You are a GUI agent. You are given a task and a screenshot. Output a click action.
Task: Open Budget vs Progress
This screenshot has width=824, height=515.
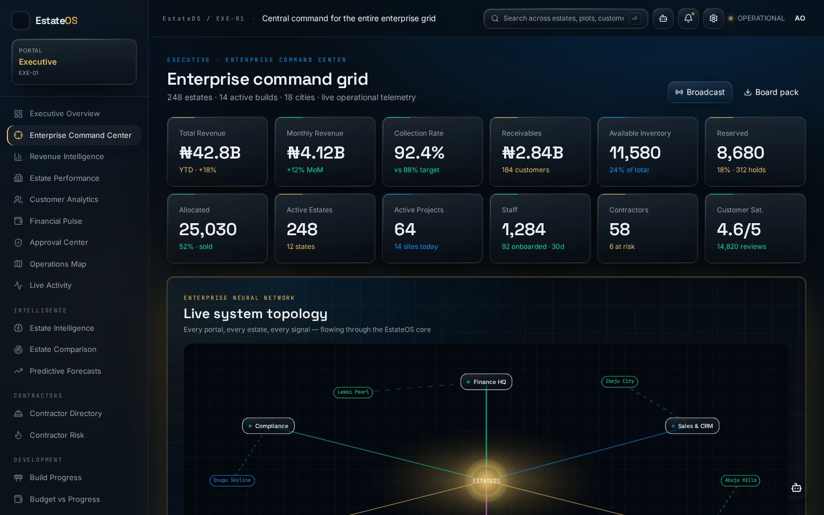coord(74,500)
